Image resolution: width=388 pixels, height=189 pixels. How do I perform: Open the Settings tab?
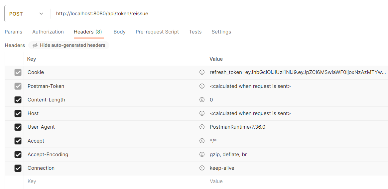(221, 32)
